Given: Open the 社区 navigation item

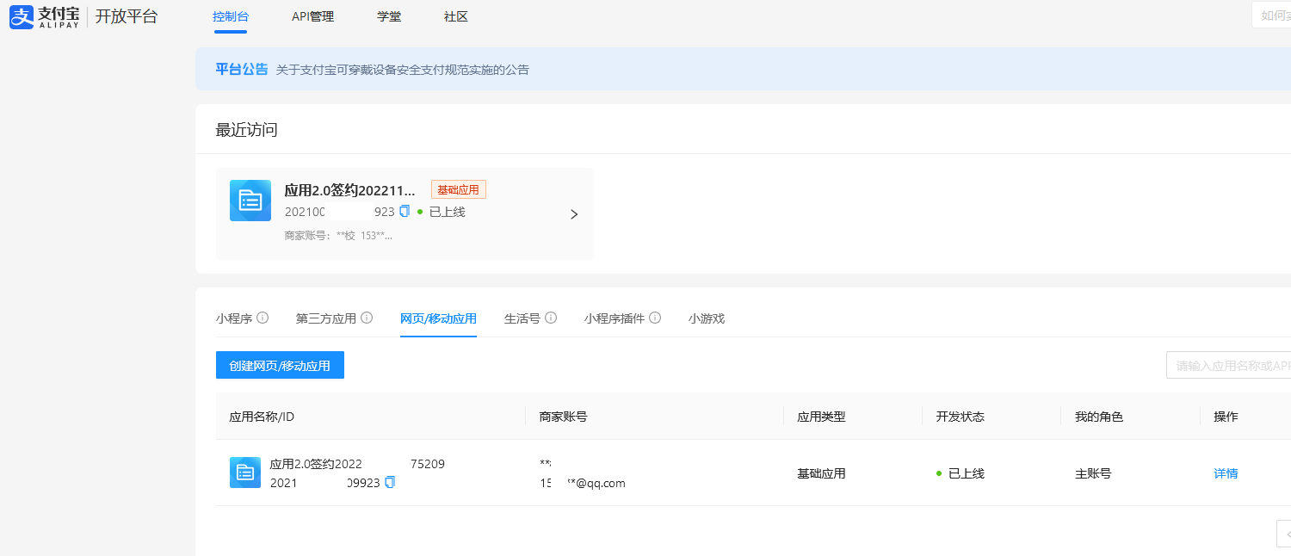Looking at the screenshot, I should click(x=456, y=16).
